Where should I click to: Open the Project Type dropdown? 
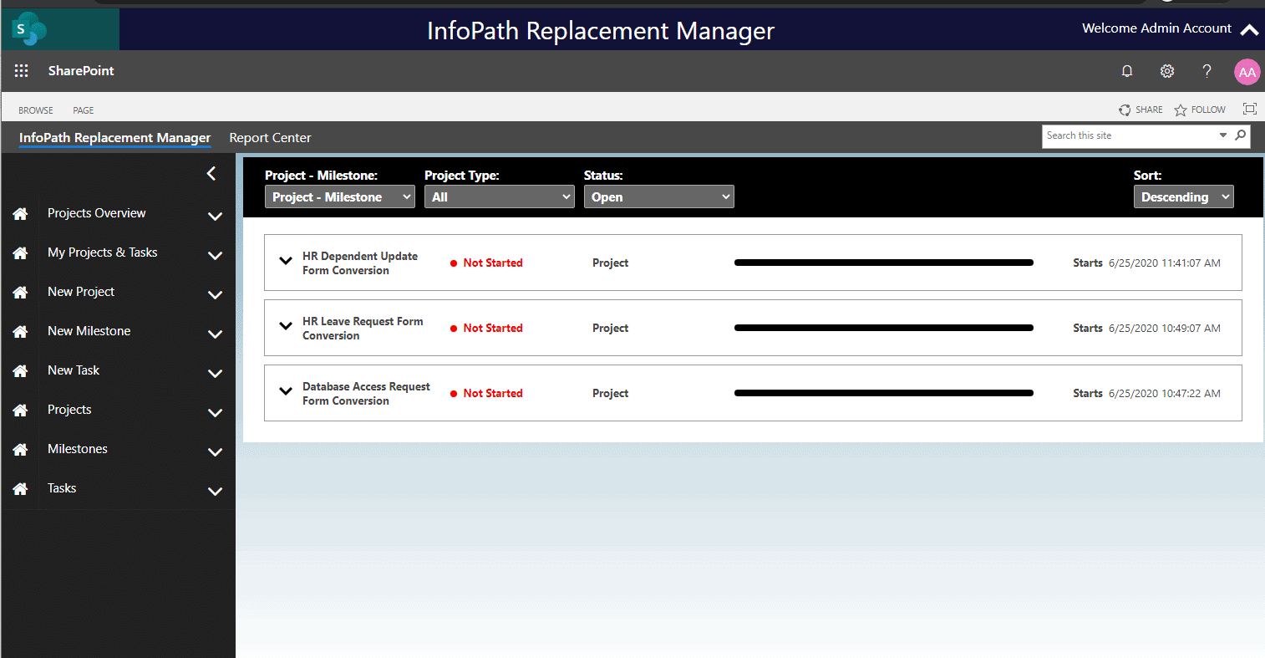(500, 196)
